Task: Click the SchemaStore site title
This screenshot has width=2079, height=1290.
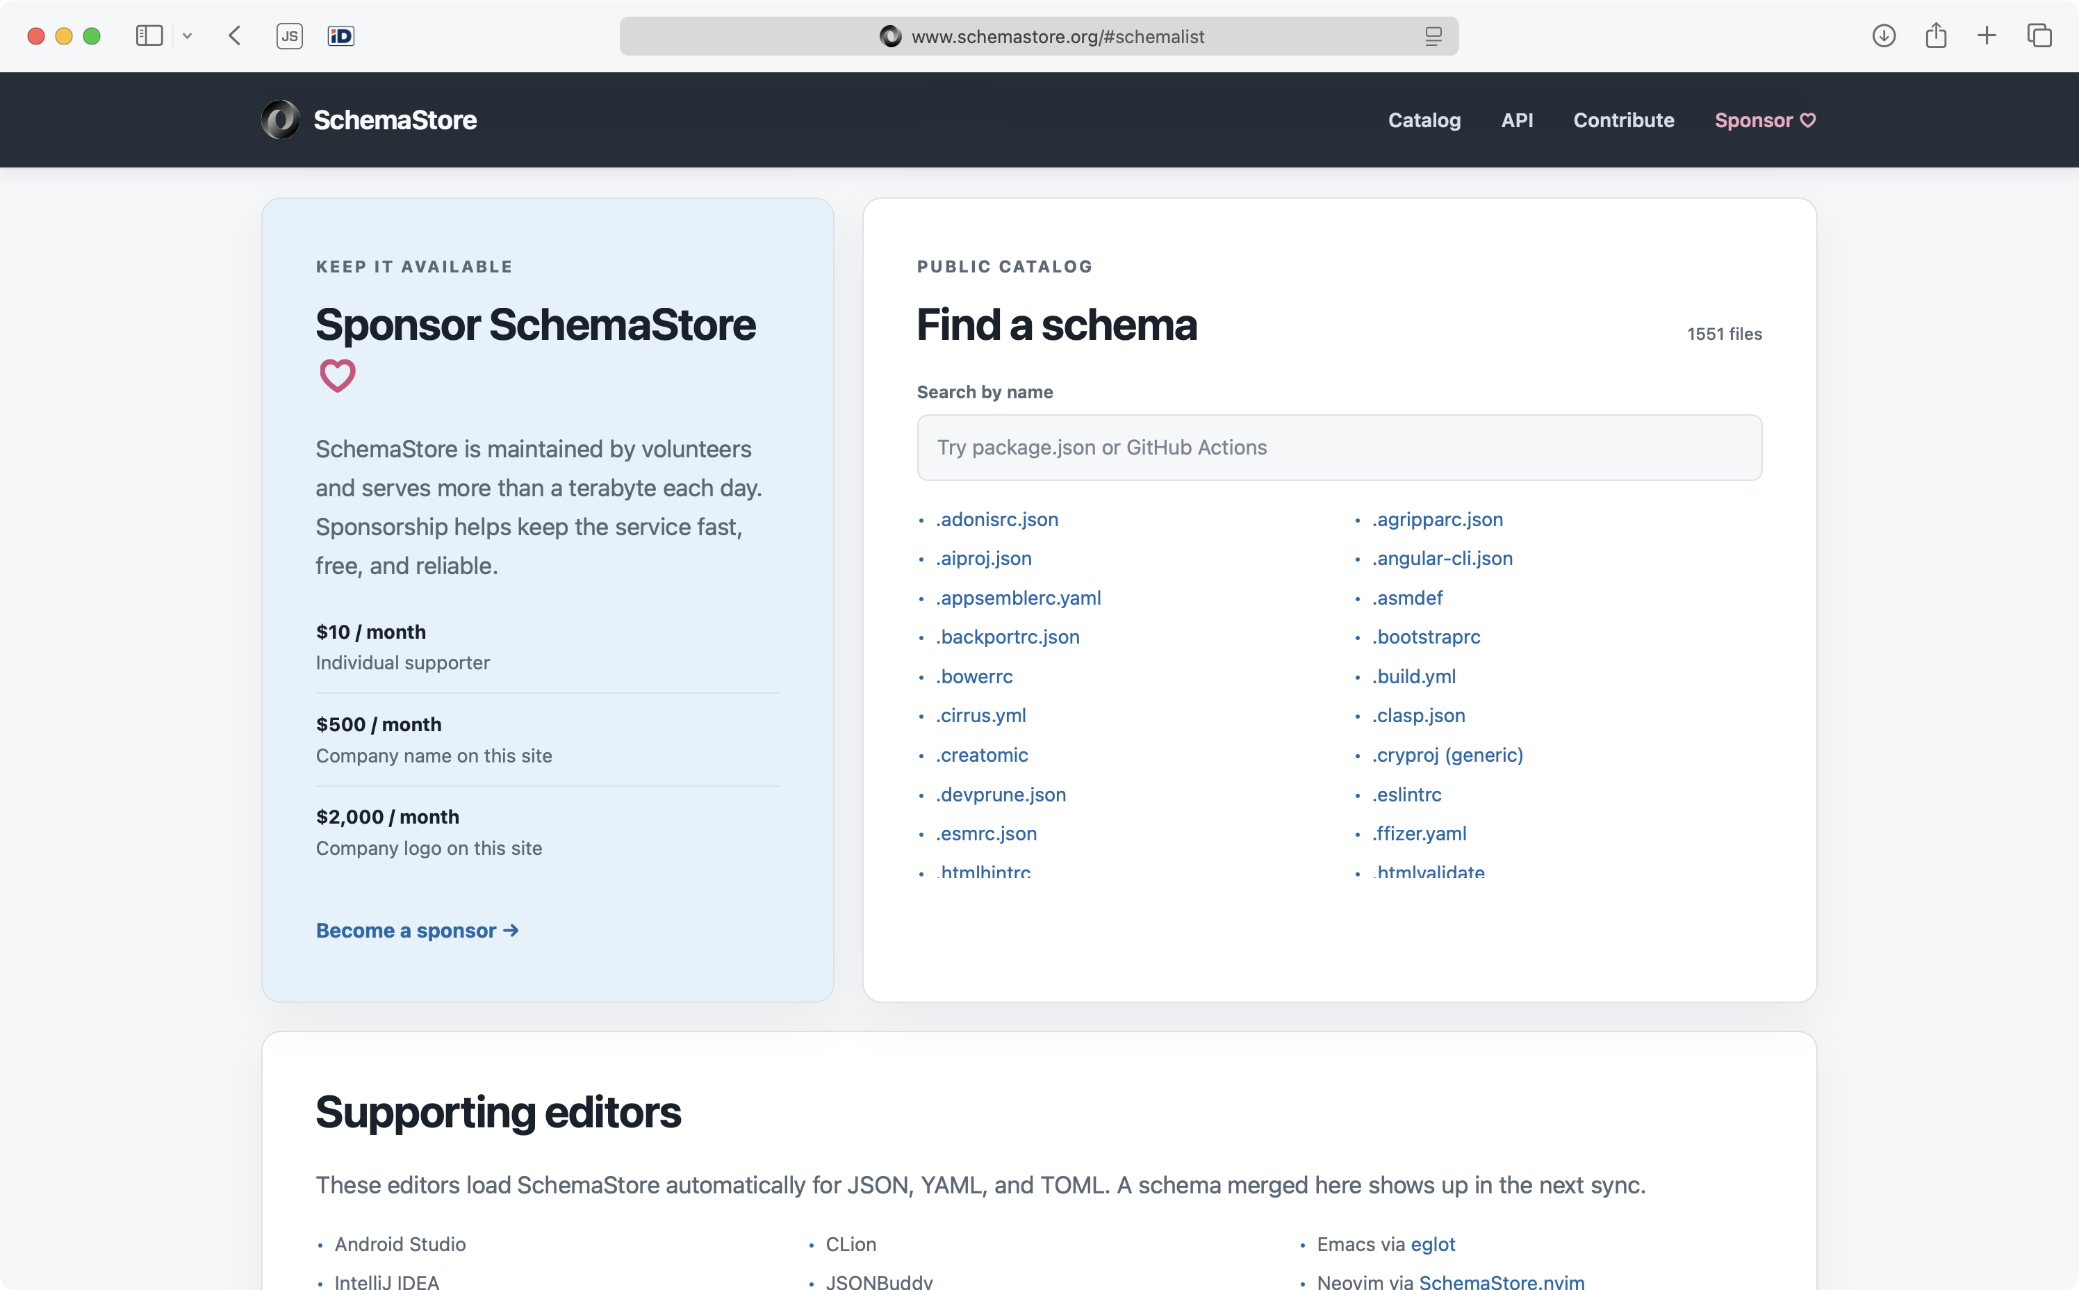Action: [x=395, y=120]
